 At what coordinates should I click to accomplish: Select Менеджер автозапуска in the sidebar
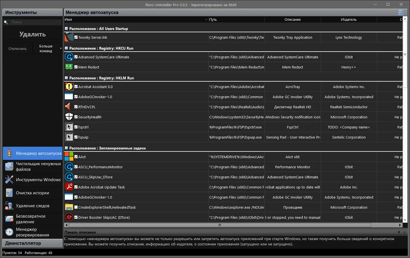pos(33,153)
